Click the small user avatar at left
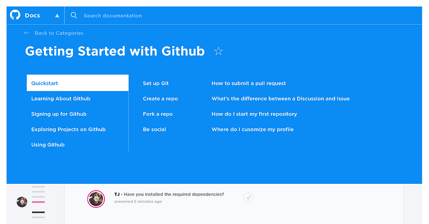This screenshot has height=224, width=429. click(x=22, y=202)
